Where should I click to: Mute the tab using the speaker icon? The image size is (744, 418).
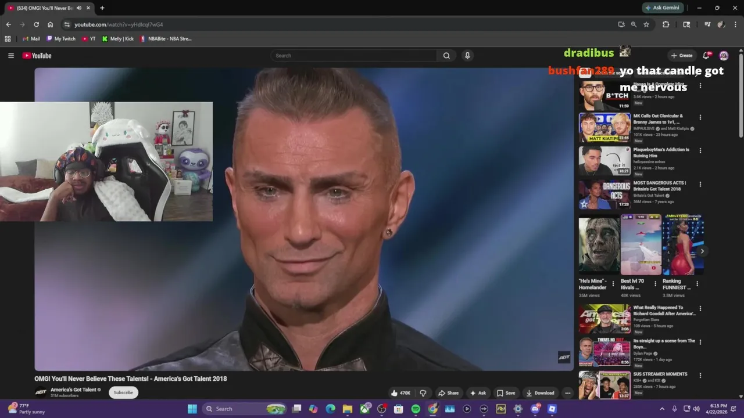pyautogui.click(x=78, y=8)
